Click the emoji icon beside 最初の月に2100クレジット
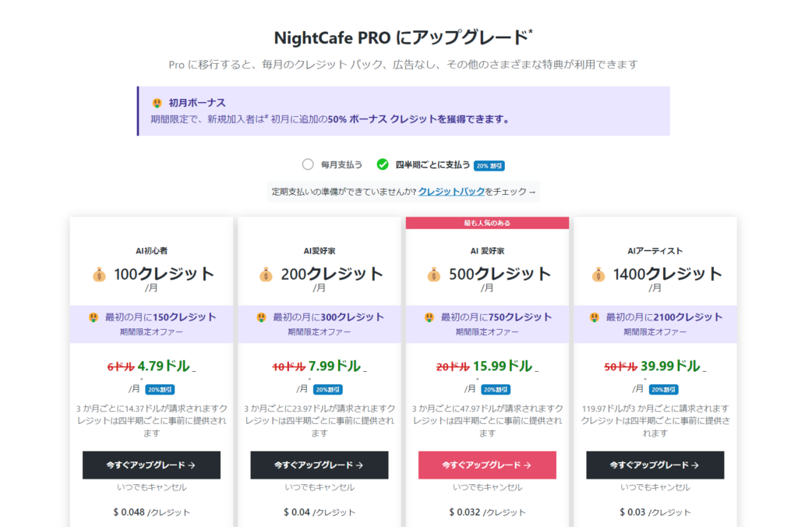 click(595, 317)
